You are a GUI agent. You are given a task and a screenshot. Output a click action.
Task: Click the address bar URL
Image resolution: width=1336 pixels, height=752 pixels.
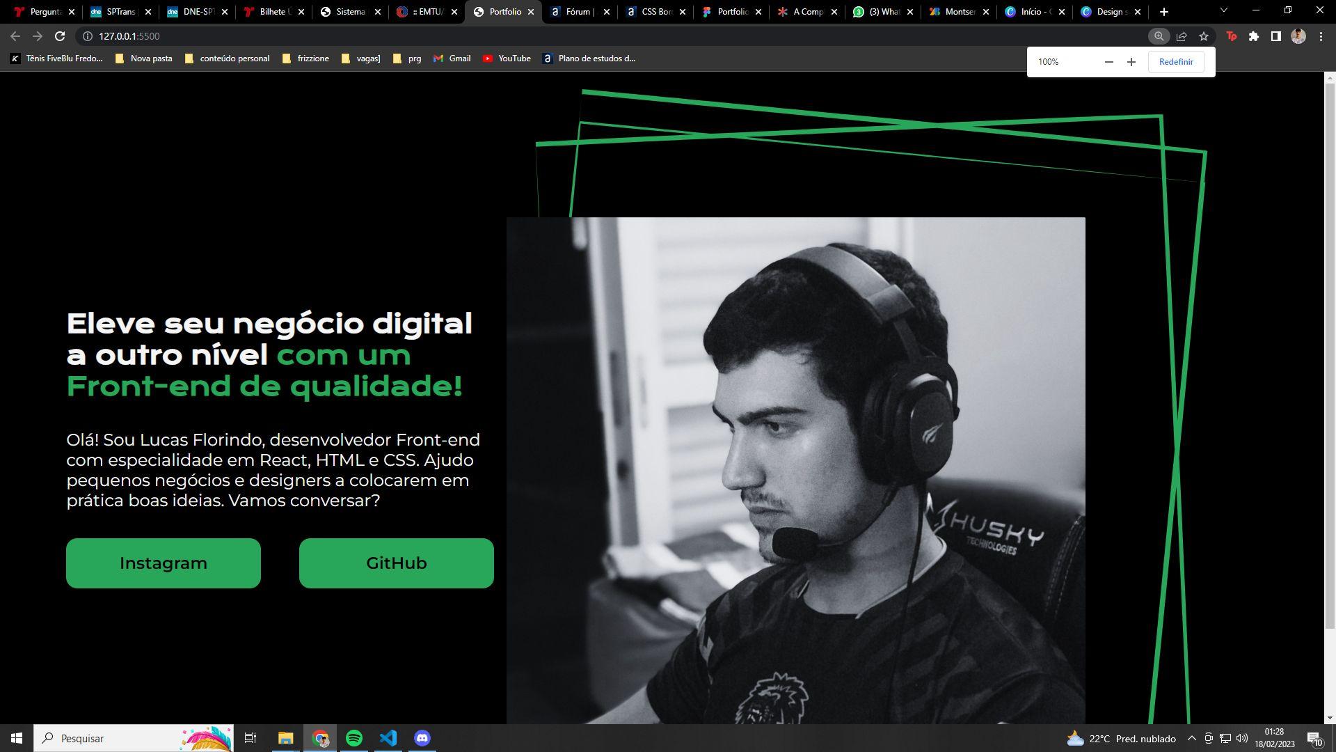(129, 36)
